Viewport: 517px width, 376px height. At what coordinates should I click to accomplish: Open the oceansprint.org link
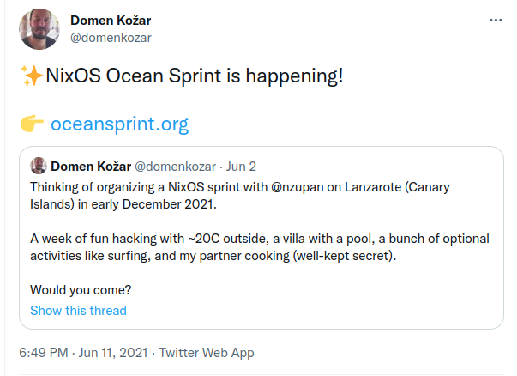[119, 124]
